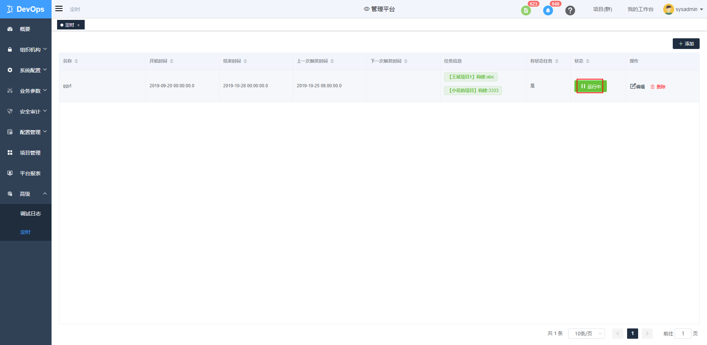Toggle the hamburger sidebar menu

tap(59, 8)
